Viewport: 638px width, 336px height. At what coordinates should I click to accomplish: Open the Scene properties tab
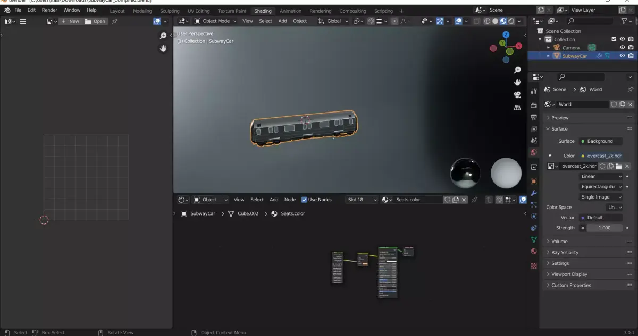point(534,141)
